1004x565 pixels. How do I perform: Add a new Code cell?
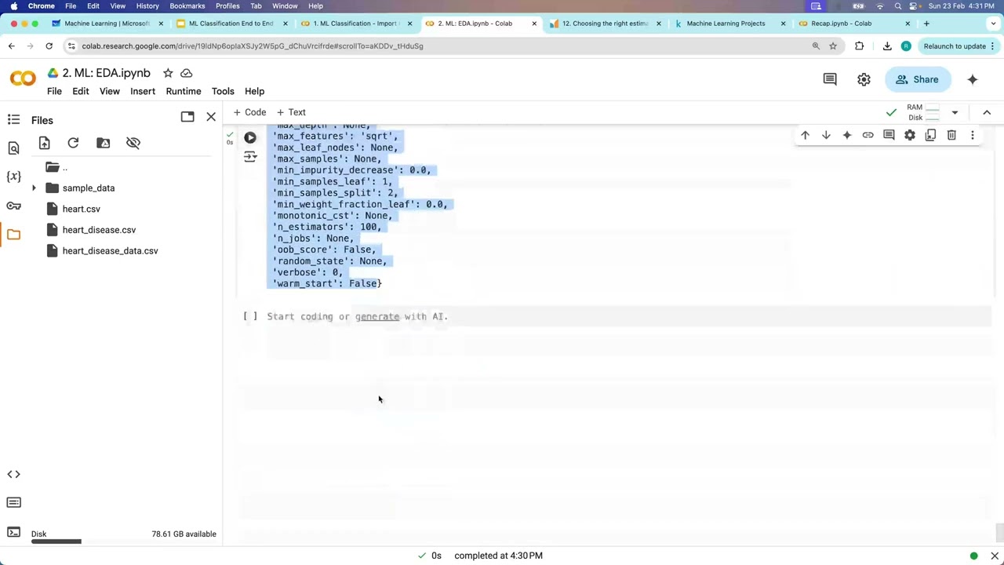[x=249, y=112]
